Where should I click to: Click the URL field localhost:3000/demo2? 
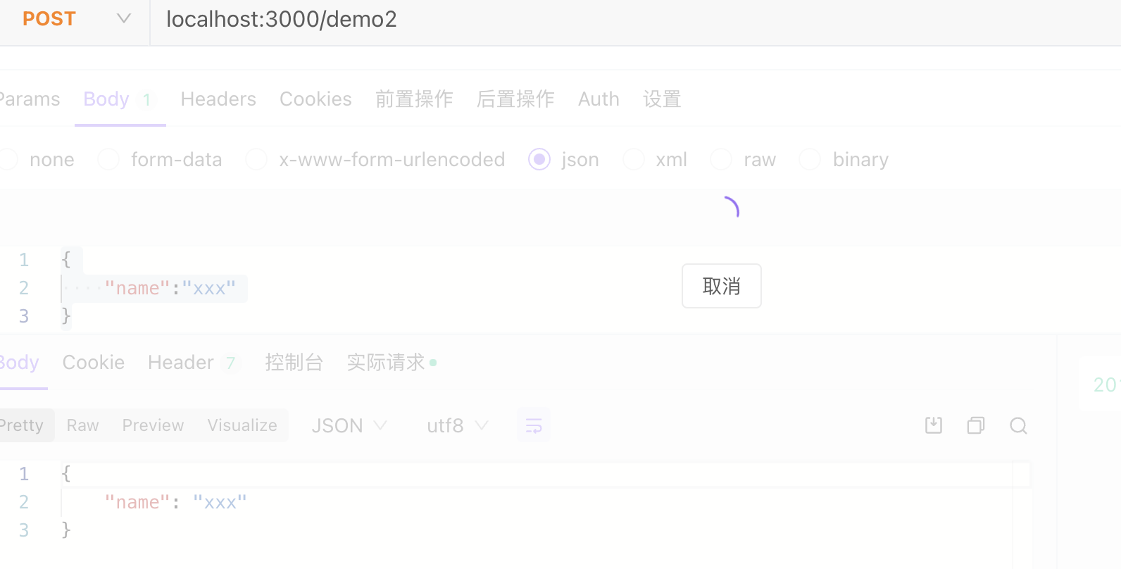point(634,19)
